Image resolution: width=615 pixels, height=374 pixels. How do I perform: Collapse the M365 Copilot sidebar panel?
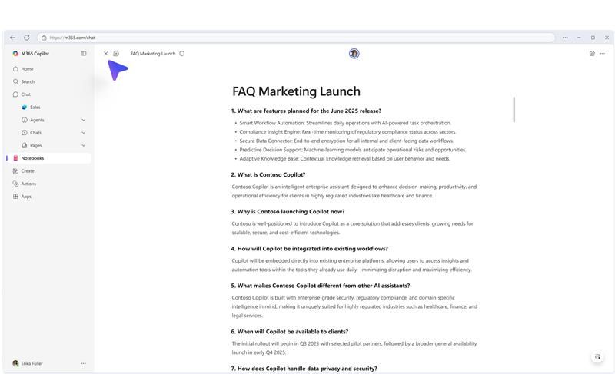(84, 54)
